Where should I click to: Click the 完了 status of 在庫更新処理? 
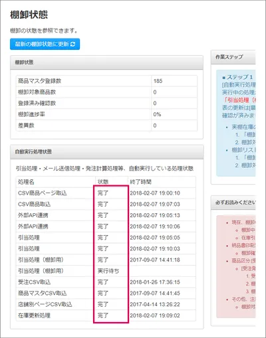tap(103, 315)
